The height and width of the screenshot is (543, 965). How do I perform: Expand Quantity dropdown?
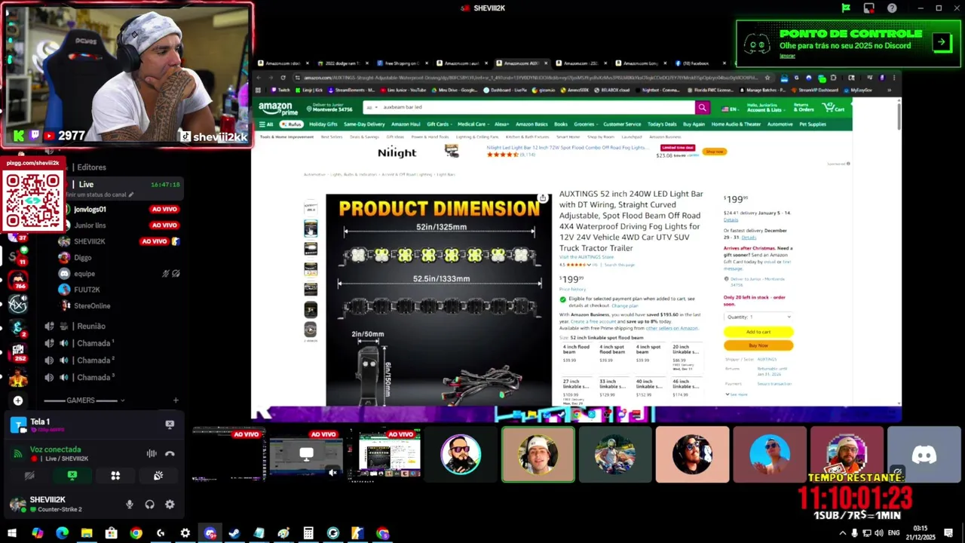758,317
